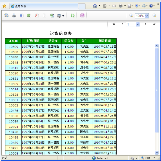Refresh the report with green arrows
Image resolution: width=161 pixels, height=161 pixels.
coord(72,16)
